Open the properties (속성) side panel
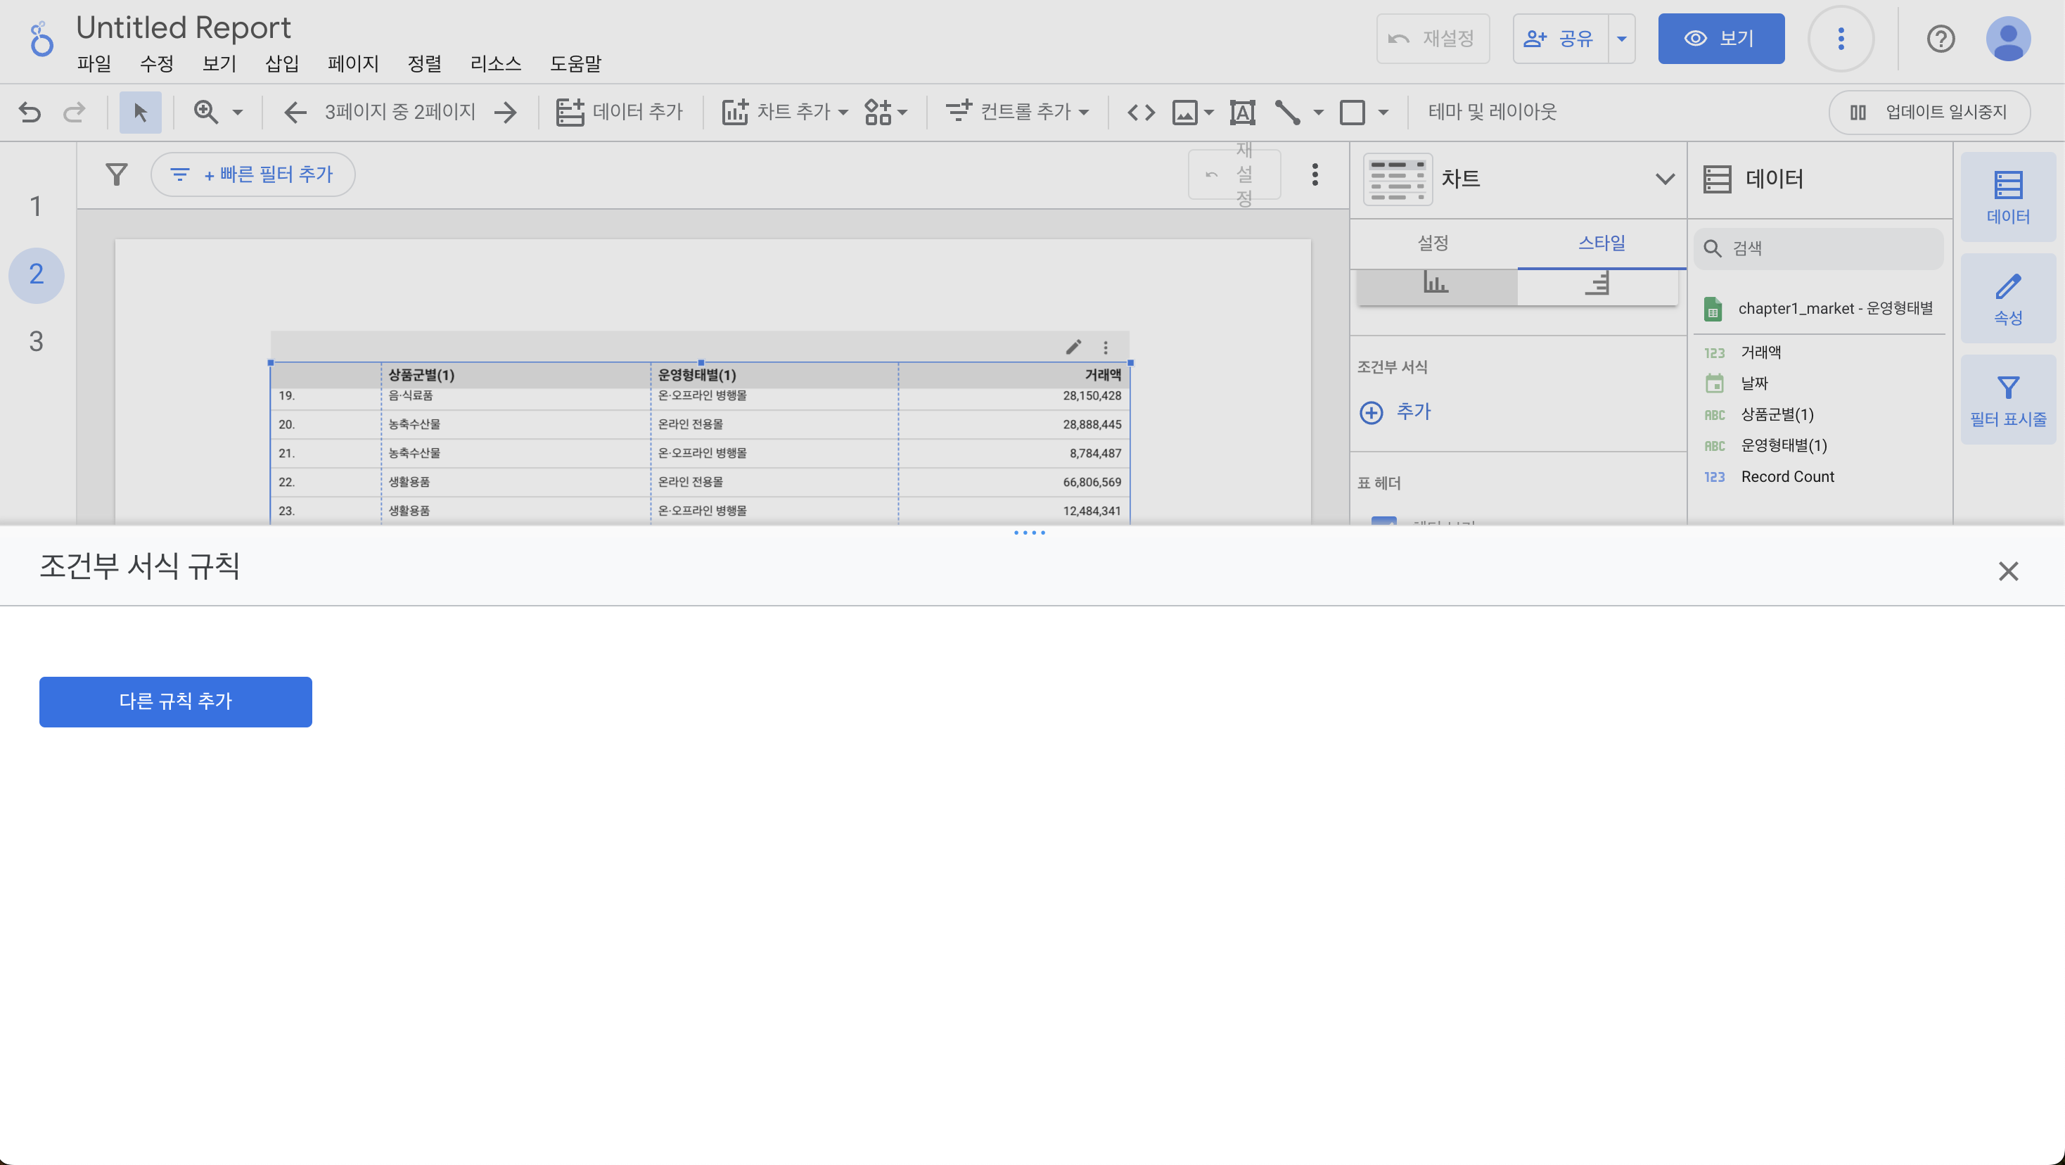This screenshot has height=1165, width=2065. click(x=2007, y=299)
